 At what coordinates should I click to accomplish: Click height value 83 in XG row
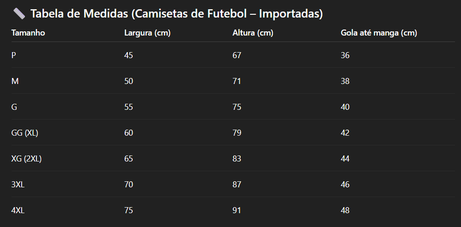click(237, 159)
